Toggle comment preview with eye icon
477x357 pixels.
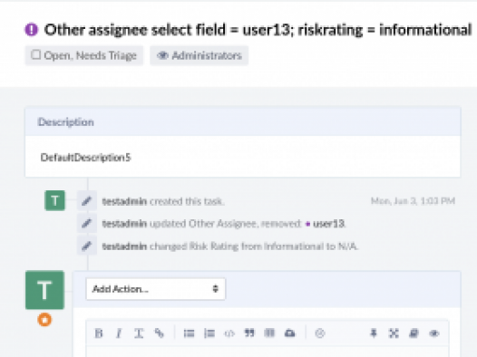click(434, 333)
